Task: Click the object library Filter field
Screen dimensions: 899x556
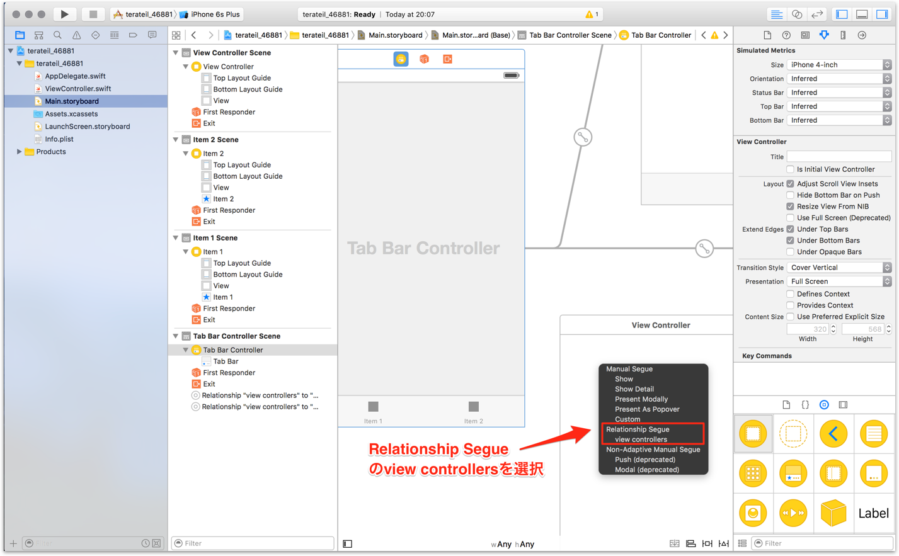Action: pos(823,543)
